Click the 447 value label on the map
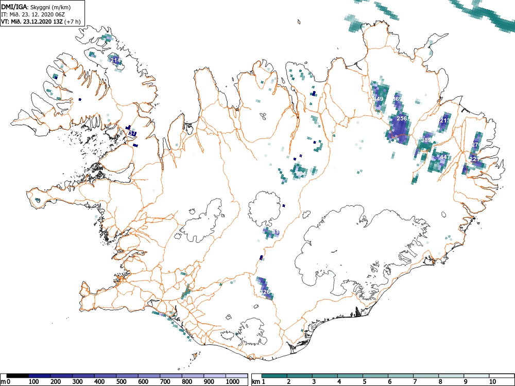 (x=445, y=157)
